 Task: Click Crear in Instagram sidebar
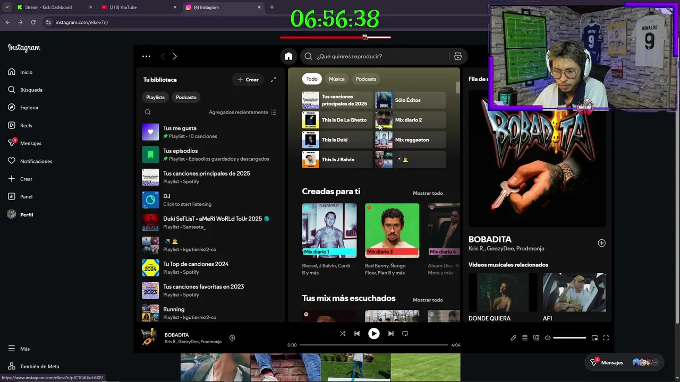tap(20, 179)
